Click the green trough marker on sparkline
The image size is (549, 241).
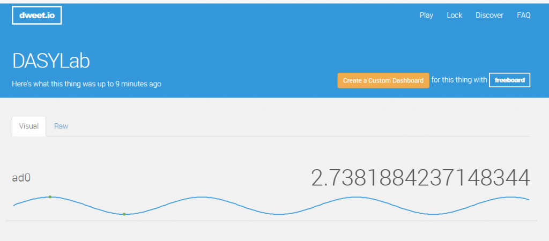pos(124,214)
